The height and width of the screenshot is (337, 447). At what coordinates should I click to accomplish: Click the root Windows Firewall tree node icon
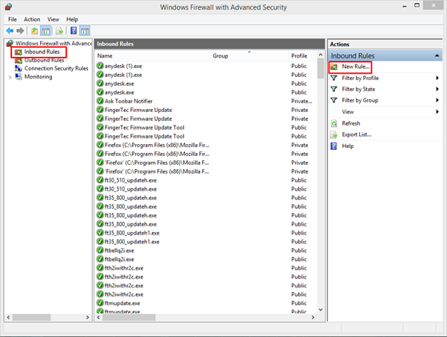pyautogui.click(x=10, y=43)
